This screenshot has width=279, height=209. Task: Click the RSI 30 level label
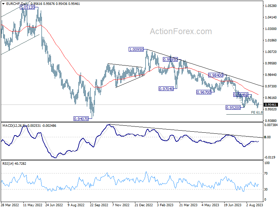[x=266, y=189]
